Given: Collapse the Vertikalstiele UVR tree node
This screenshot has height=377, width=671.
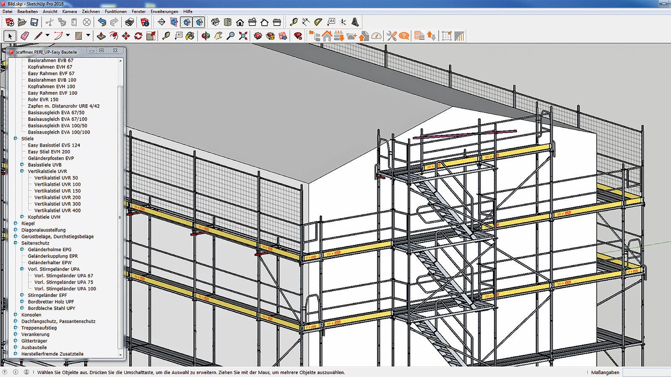Looking at the screenshot, I should click(22, 171).
